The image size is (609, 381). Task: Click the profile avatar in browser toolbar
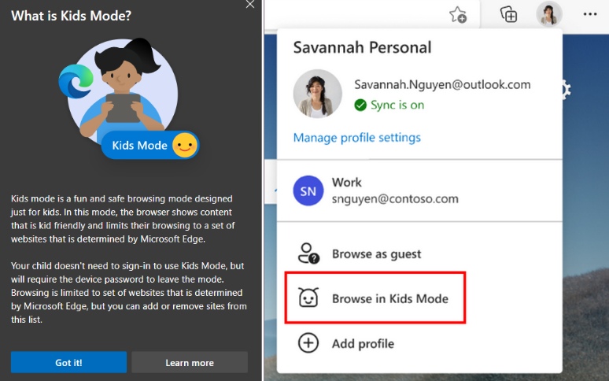548,14
